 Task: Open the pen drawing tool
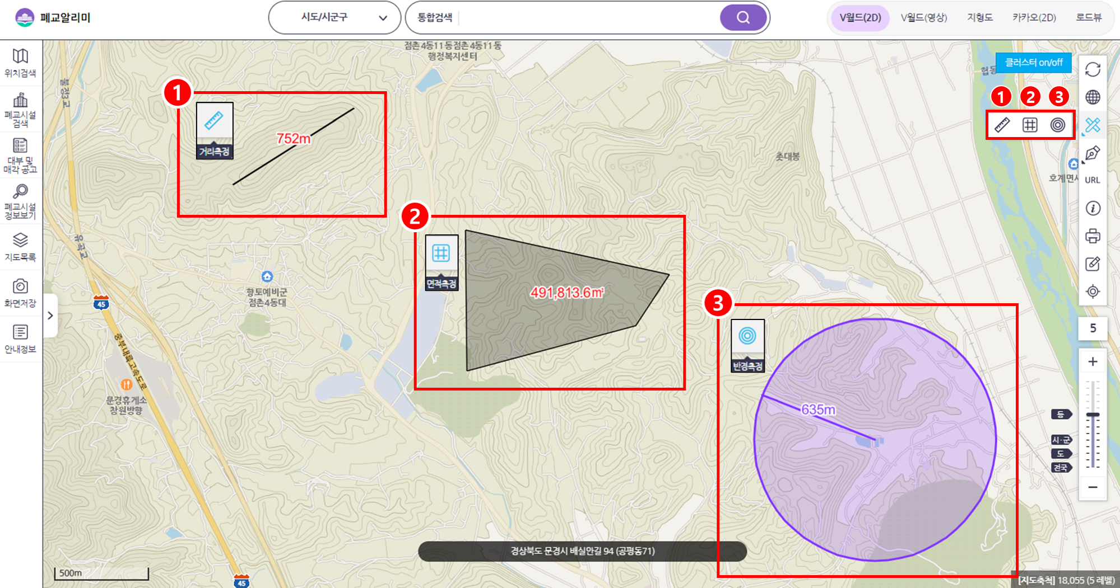1093,153
